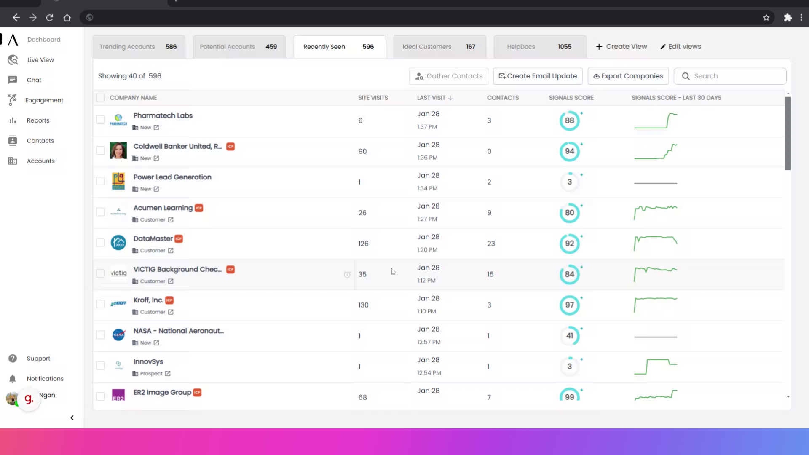This screenshot has height=455, width=809.
Task: Check the DataMaster row checkbox
Action: 101,243
